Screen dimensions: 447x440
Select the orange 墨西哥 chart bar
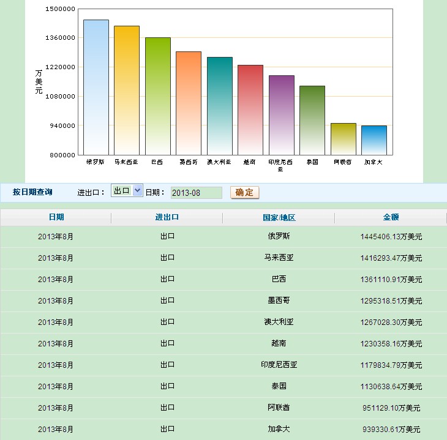[189, 103]
